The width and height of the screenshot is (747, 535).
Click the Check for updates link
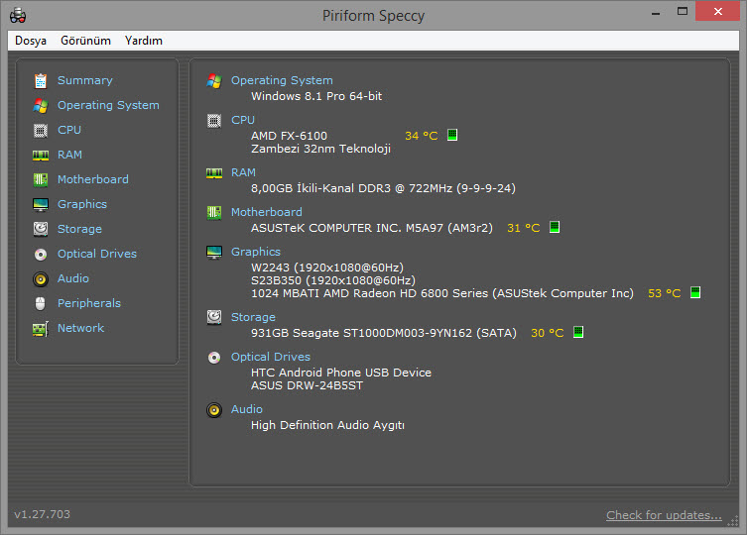coord(664,515)
